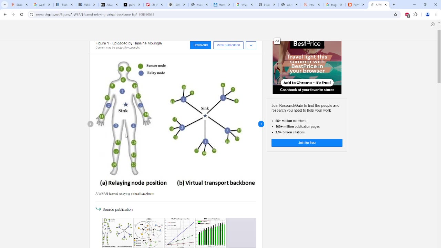Switch to the 'Hum' tab
Viewport: 441px width, 248px height.
221,5
